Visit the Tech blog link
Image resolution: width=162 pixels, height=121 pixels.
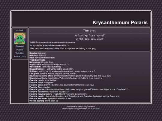[19, 53]
